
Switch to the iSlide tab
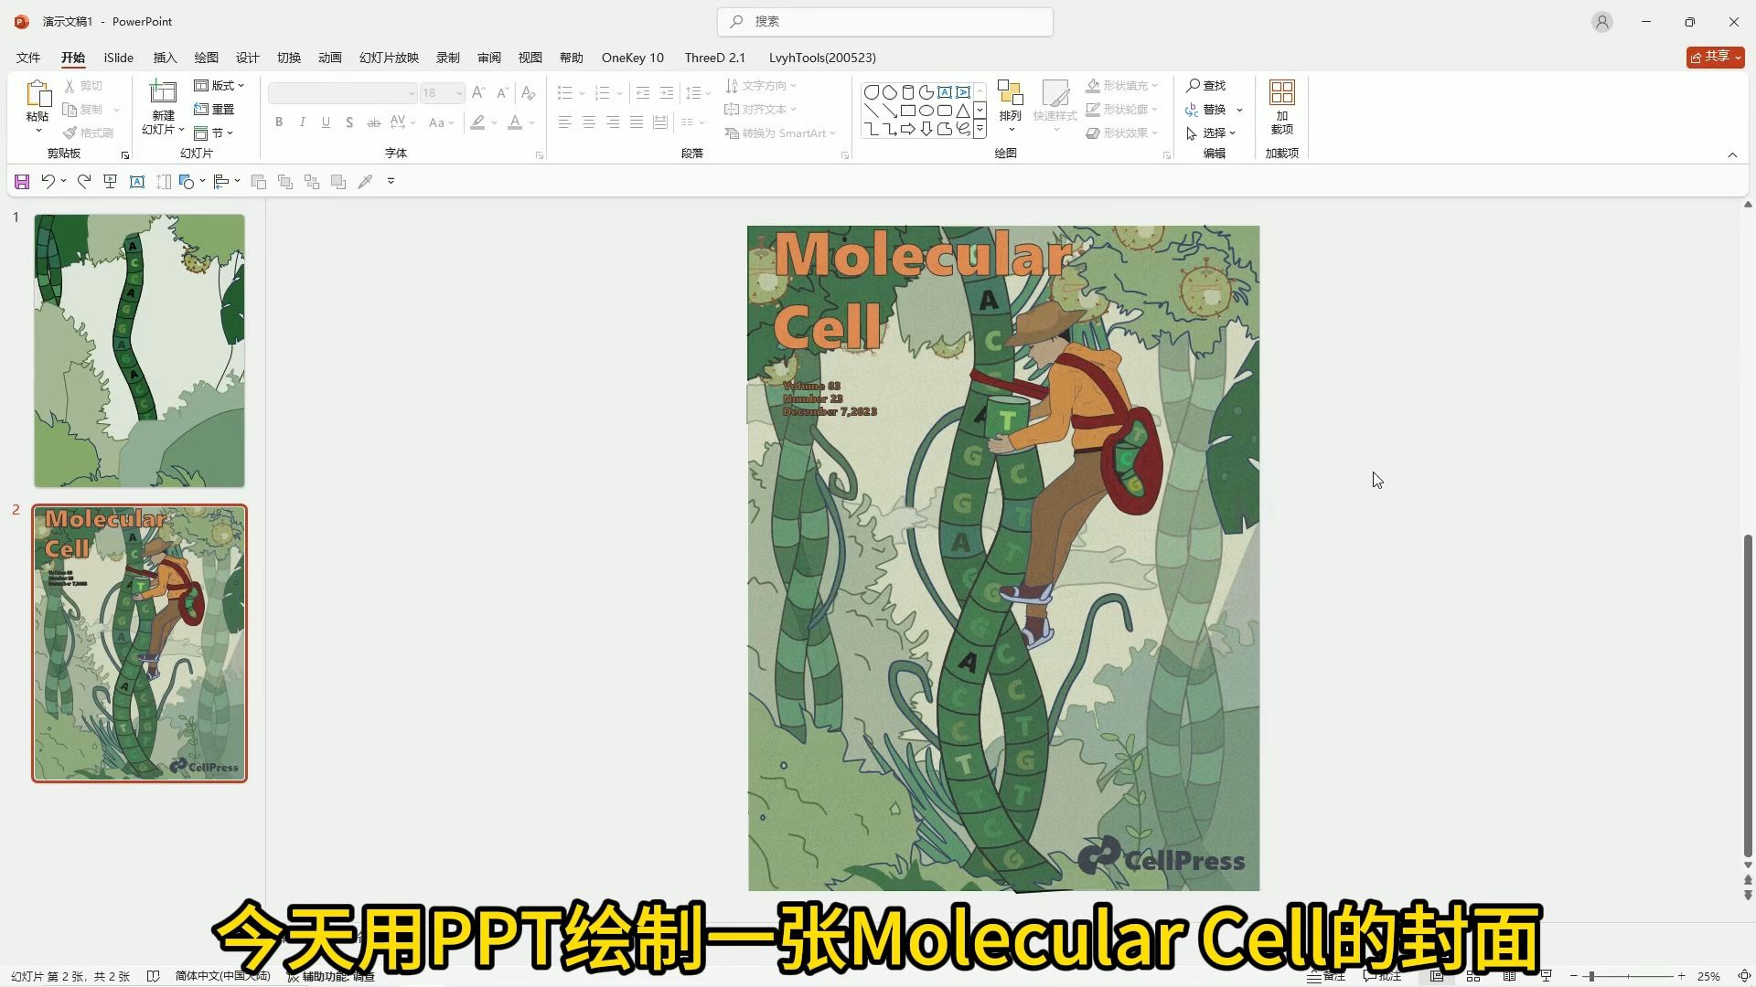click(119, 58)
